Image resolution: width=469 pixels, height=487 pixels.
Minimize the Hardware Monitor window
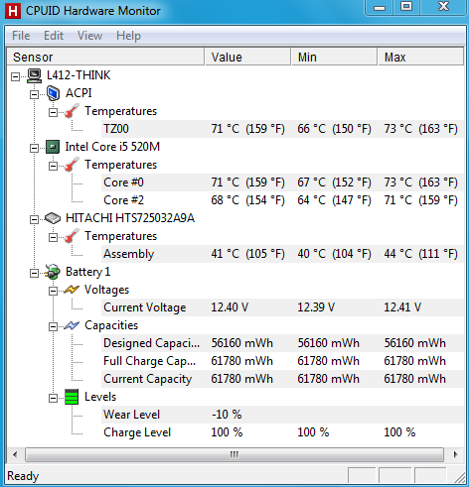pos(380,7)
